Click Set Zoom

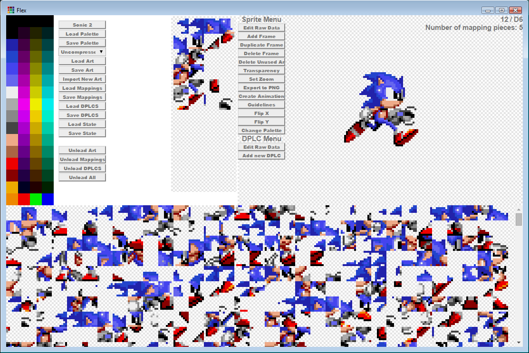tap(261, 79)
